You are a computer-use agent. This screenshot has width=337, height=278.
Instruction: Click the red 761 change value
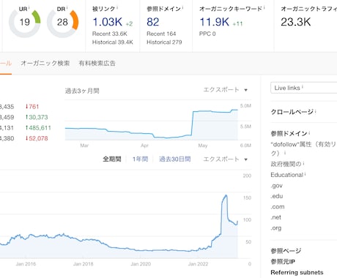pos(32,107)
